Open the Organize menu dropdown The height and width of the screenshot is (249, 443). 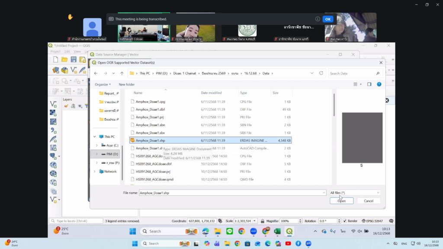[x=103, y=84]
